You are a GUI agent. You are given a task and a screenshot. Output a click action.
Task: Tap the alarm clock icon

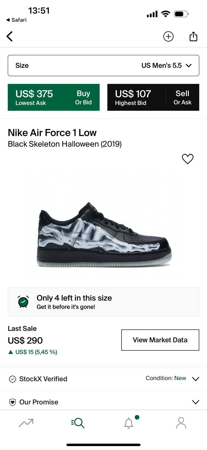coord(23,302)
